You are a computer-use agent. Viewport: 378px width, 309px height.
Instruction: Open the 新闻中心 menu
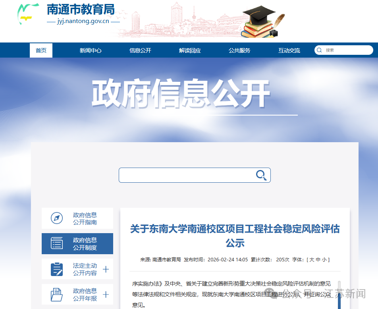(91, 50)
